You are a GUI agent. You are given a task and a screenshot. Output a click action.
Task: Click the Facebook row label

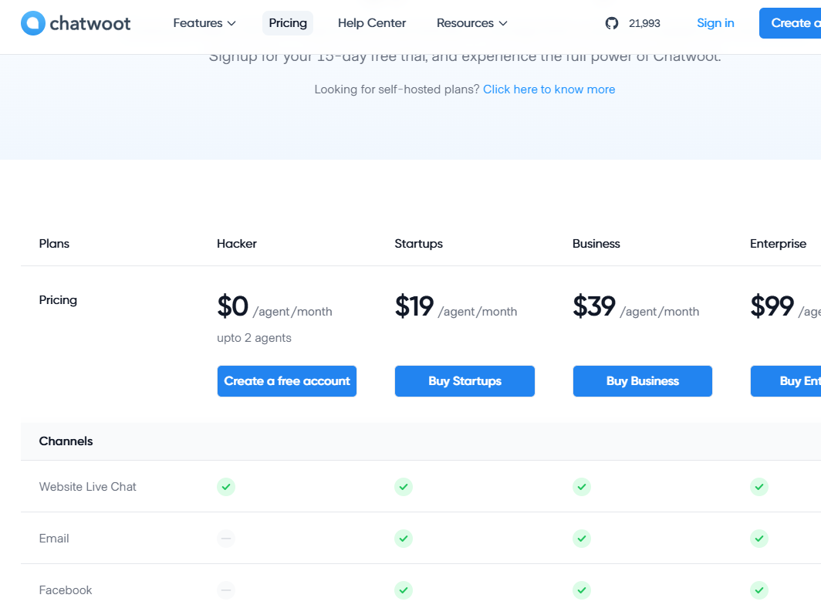tap(66, 590)
